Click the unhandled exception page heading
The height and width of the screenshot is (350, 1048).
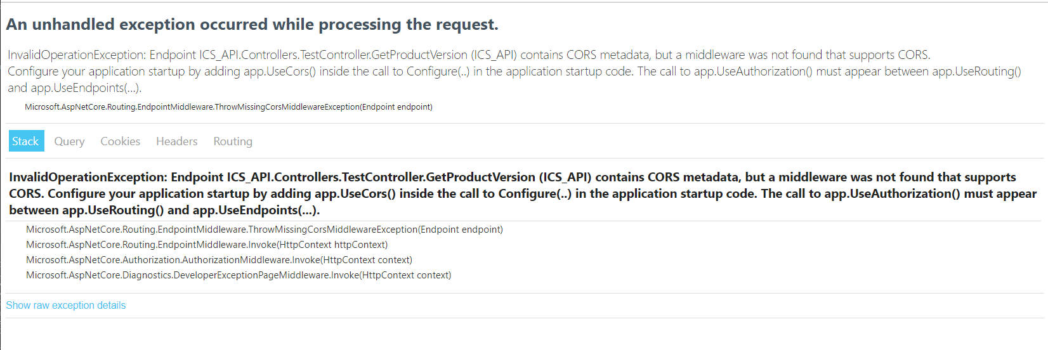coord(252,24)
